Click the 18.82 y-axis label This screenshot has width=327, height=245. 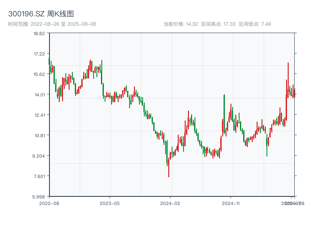point(39,33)
